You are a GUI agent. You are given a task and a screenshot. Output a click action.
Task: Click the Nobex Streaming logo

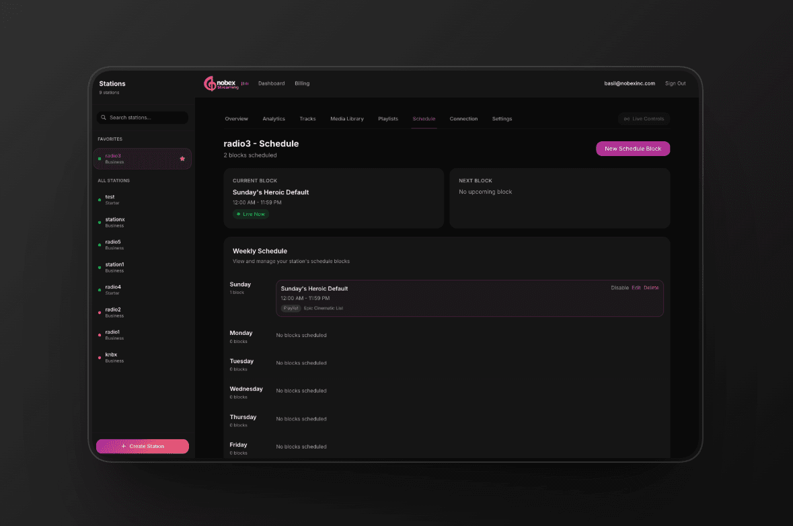pyautogui.click(x=223, y=83)
